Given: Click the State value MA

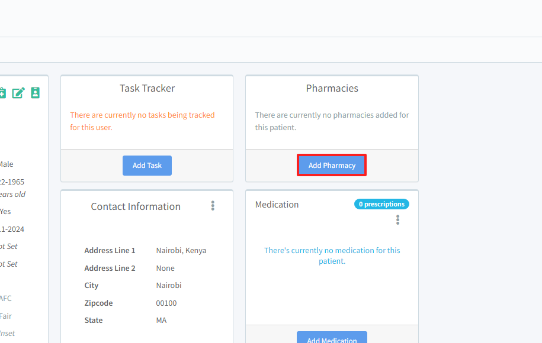Looking at the screenshot, I should pyautogui.click(x=161, y=321).
